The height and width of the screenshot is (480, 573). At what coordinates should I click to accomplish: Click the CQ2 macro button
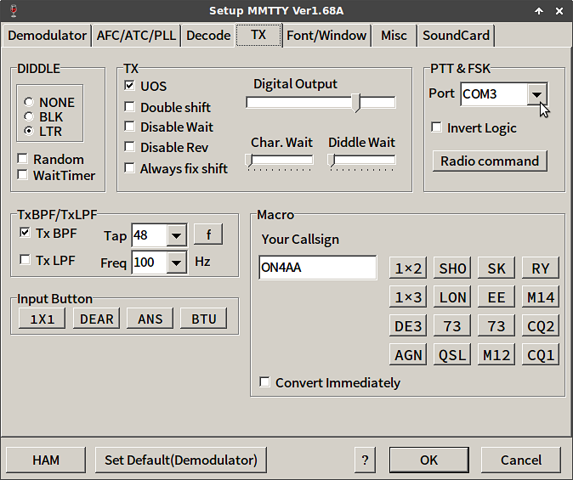click(x=541, y=326)
